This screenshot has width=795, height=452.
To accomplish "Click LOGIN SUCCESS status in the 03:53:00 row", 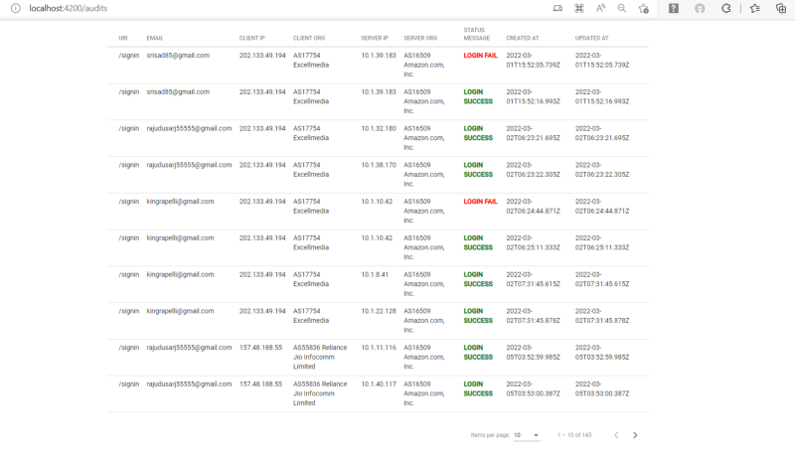I will [x=478, y=388].
